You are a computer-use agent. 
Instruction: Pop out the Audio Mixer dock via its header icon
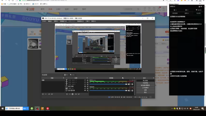coord(134,78)
